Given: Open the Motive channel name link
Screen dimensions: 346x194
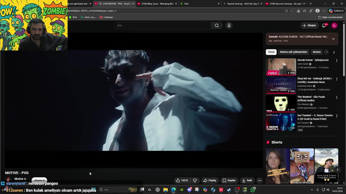Looking at the screenshot, I should click(19, 179).
